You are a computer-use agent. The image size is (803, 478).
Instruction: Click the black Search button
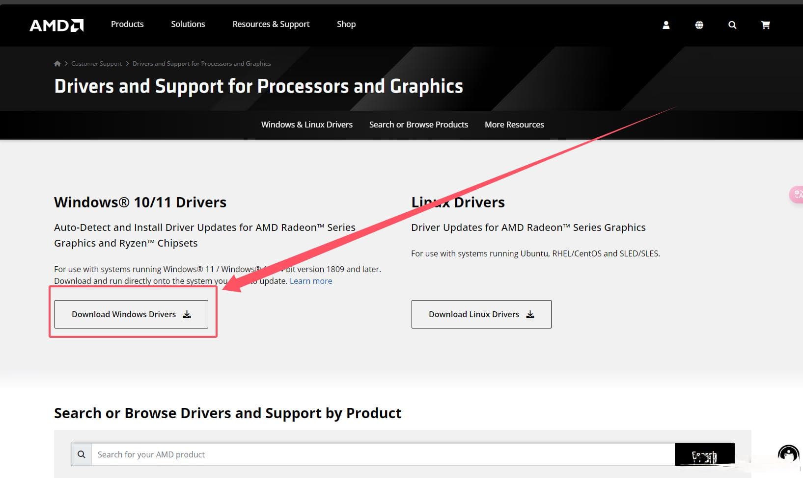(x=705, y=454)
